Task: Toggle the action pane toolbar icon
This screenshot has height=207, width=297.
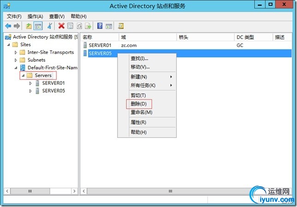Action: tap(109, 26)
